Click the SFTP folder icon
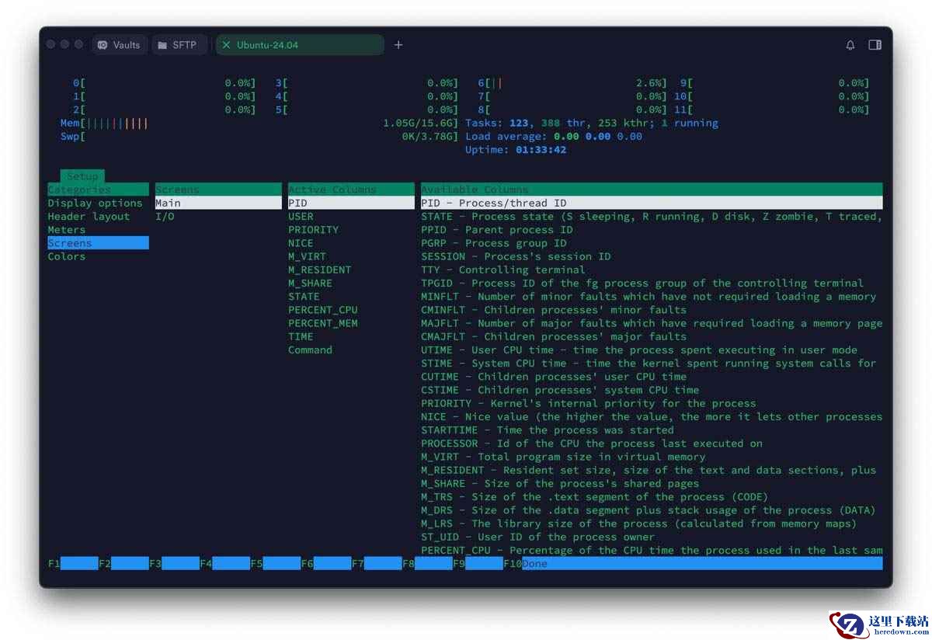The height and width of the screenshot is (640, 932). pyautogui.click(x=162, y=45)
